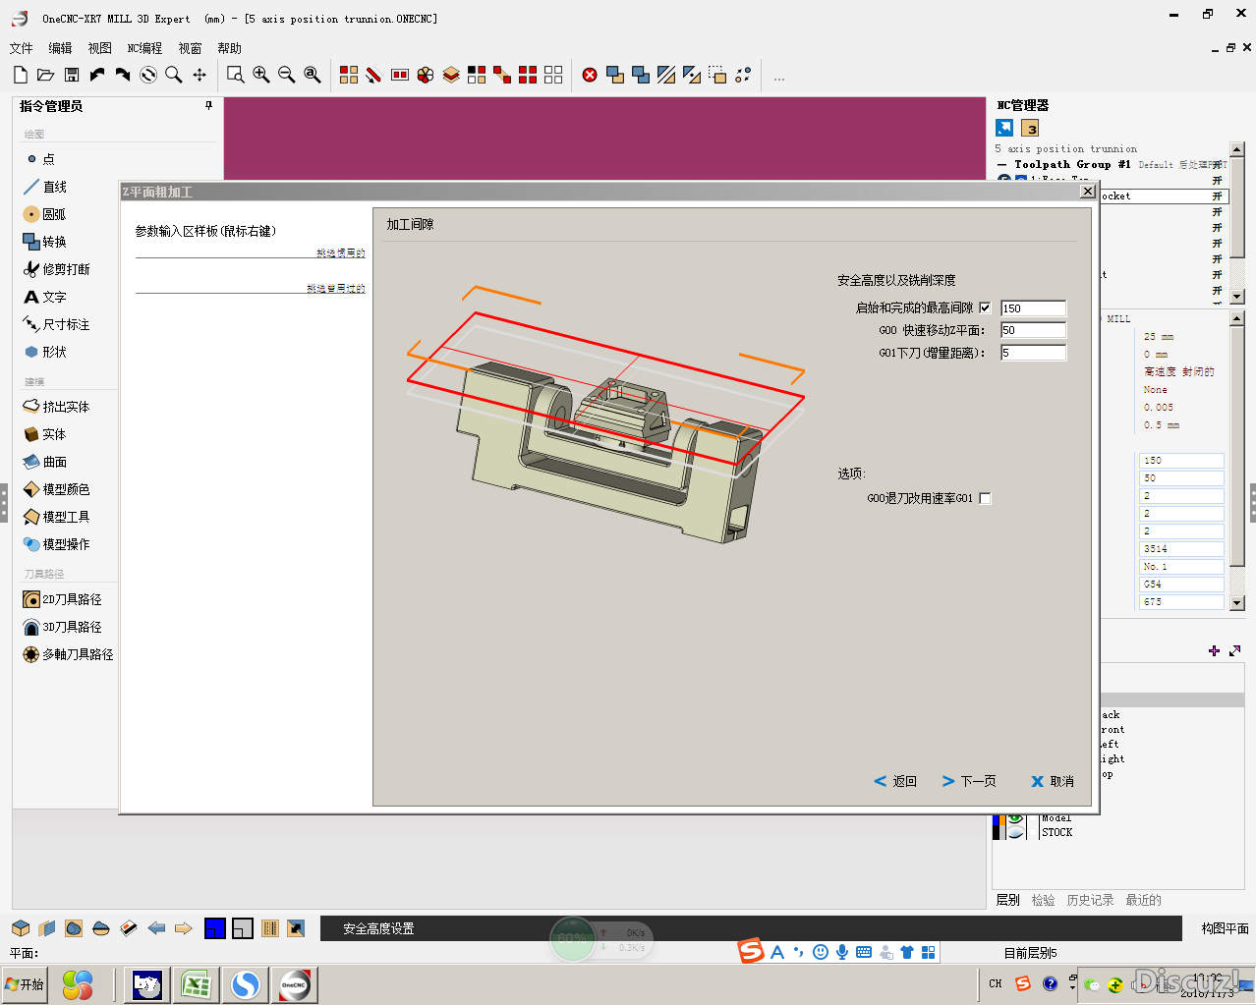Viewport: 1256px width, 1005px height.
Task: Open the 文件 menu
Action: (21, 48)
